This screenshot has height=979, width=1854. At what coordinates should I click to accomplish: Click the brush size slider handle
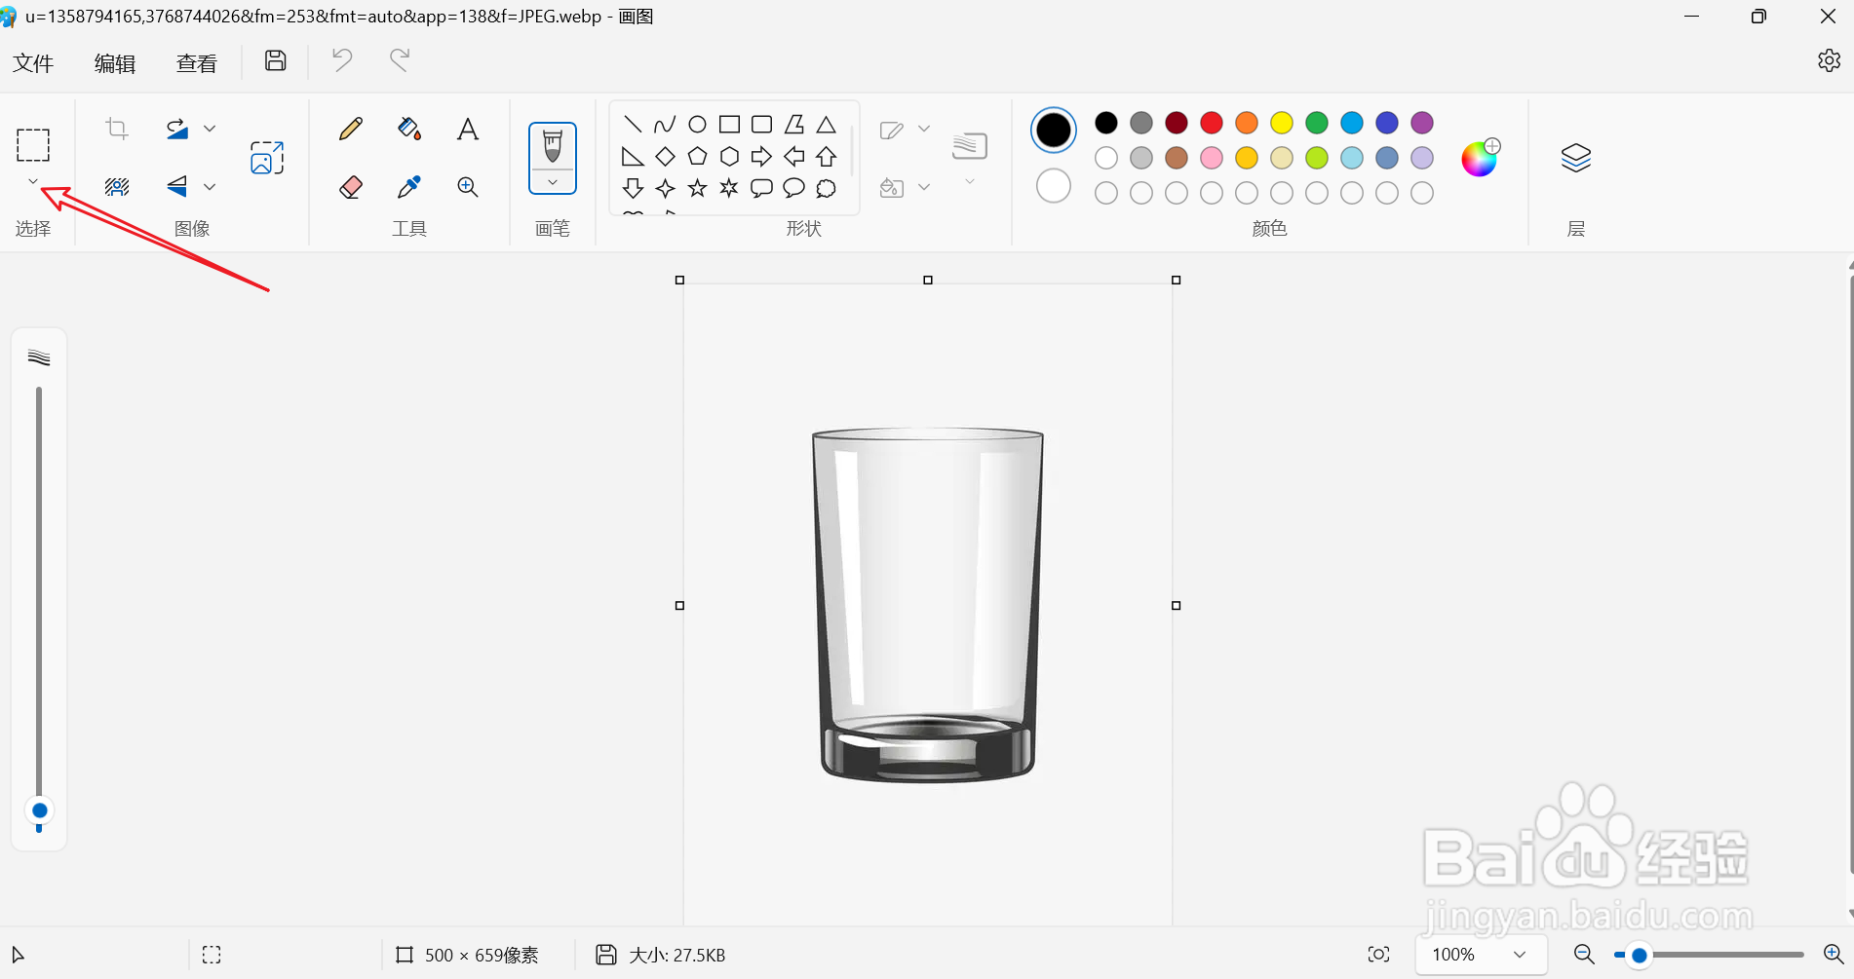(40, 810)
